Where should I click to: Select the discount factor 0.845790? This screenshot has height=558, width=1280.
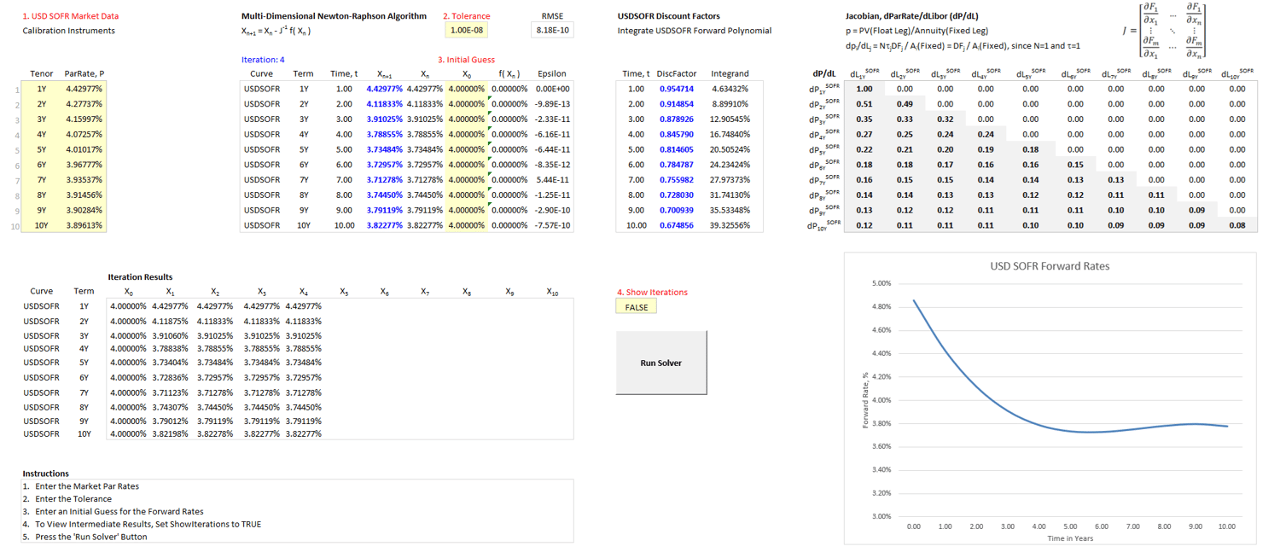[x=677, y=135]
